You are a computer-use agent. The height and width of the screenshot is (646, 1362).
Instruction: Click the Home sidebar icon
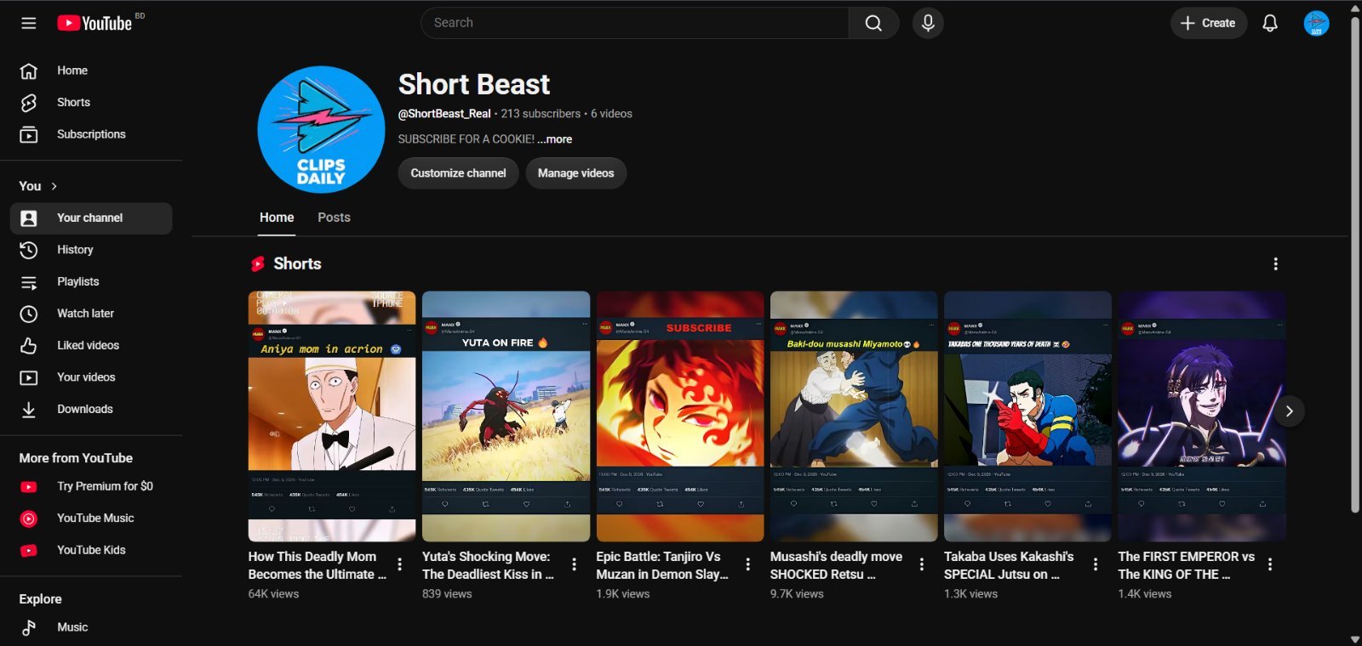pos(29,71)
